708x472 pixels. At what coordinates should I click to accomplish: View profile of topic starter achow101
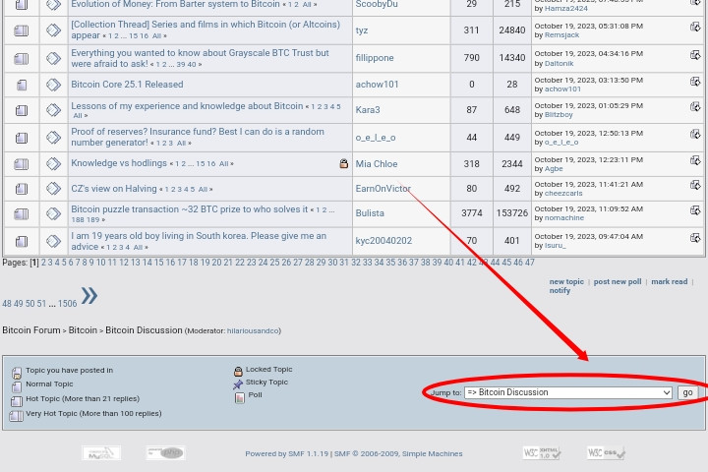pyautogui.click(x=377, y=85)
